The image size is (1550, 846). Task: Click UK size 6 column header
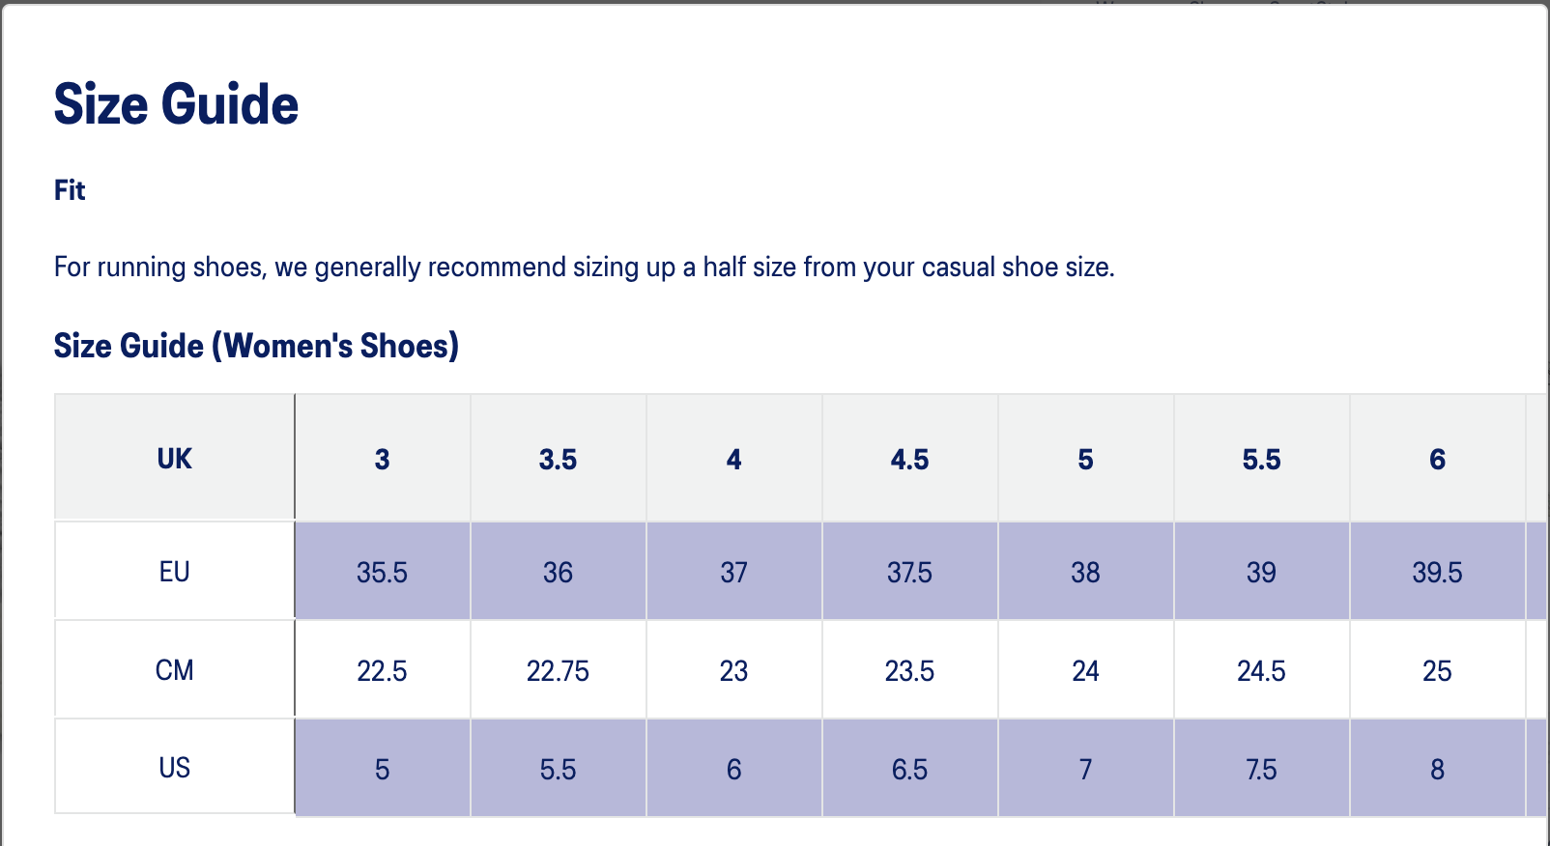click(x=1437, y=459)
